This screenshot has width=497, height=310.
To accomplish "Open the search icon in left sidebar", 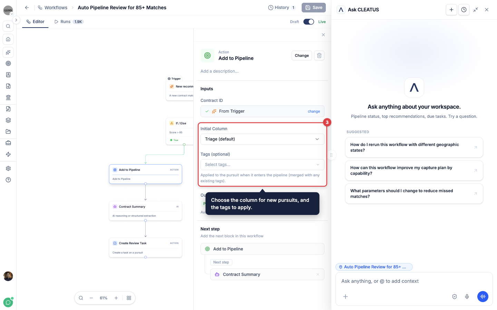I will (8, 26).
